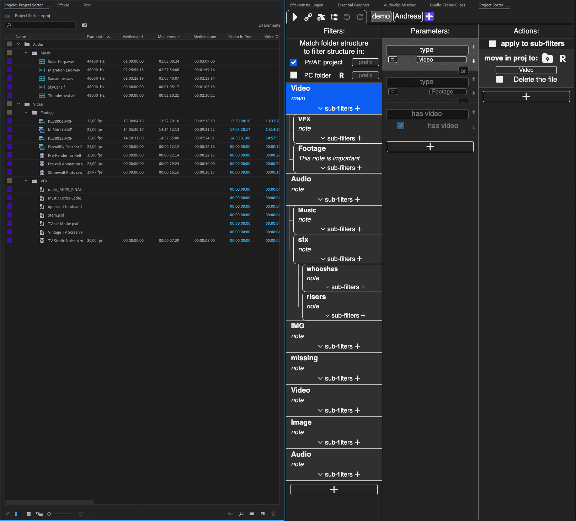Enable apply to sub-filters checkbox
The width and height of the screenshot is (576, 521).
(x=492, y=44)
